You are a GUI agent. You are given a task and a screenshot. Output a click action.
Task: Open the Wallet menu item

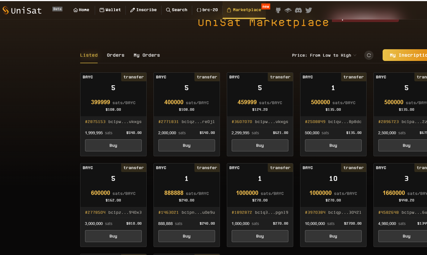point(110,10)
